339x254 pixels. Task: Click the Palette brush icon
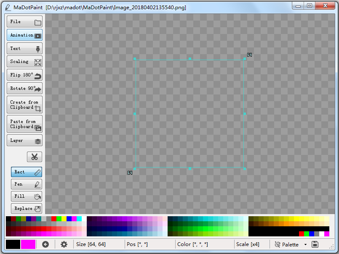278,244
